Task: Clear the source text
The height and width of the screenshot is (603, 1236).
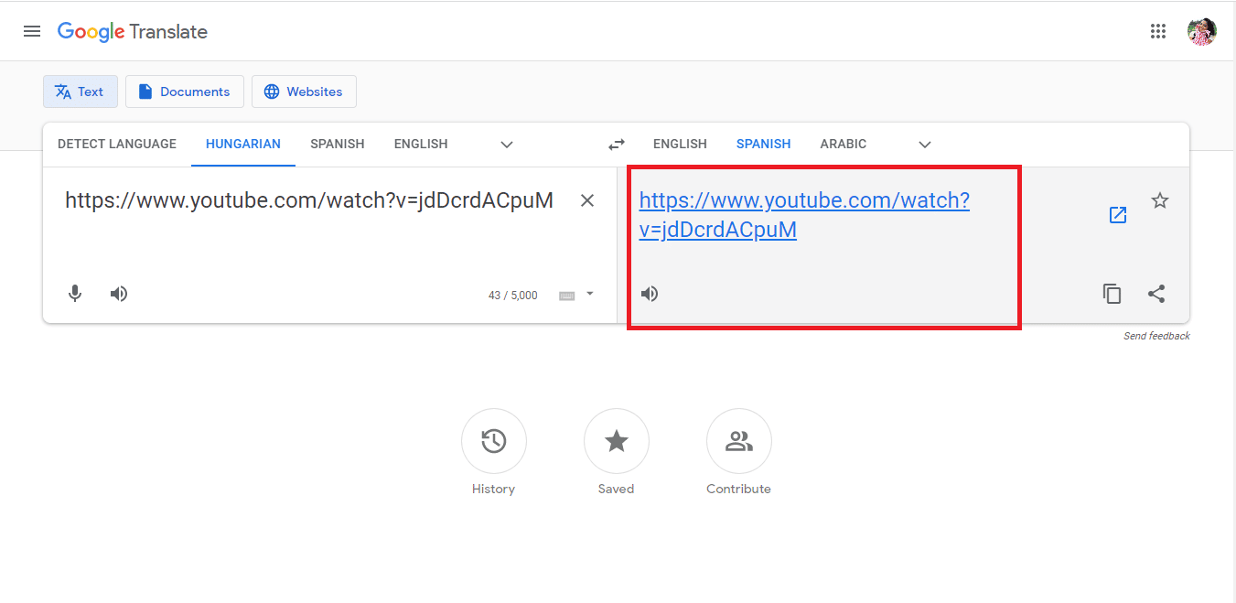Action: pyautogui.click(x=587, y=200)
